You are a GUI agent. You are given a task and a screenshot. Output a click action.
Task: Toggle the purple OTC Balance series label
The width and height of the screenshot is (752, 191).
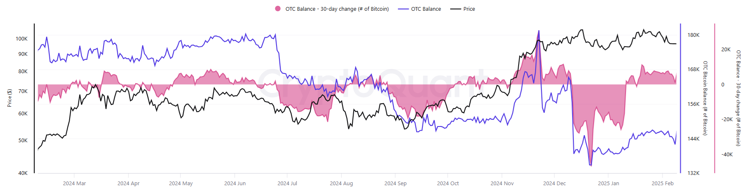[x=426, y=9]
